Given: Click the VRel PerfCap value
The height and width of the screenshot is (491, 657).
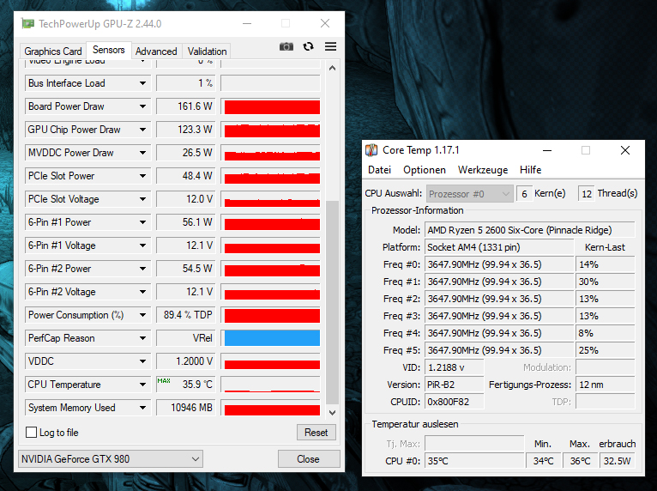Looking at the screenshot, I should 186,338.
